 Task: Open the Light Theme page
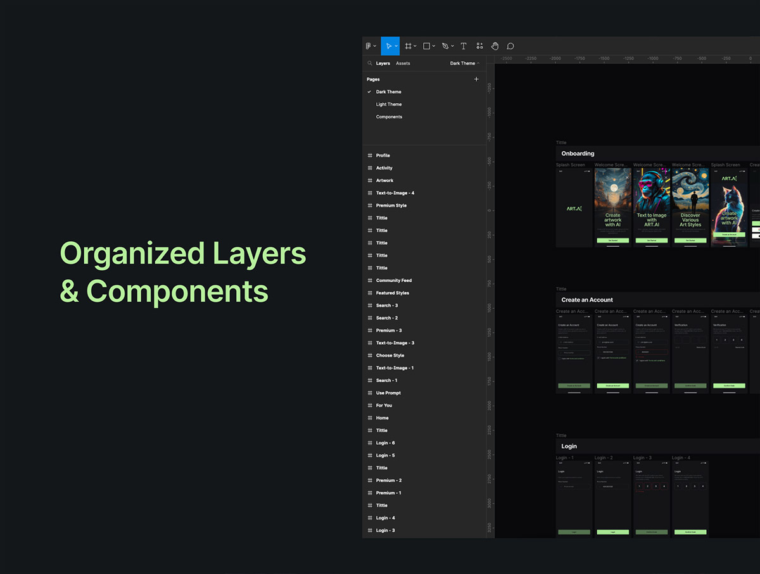tap(389, 104)
